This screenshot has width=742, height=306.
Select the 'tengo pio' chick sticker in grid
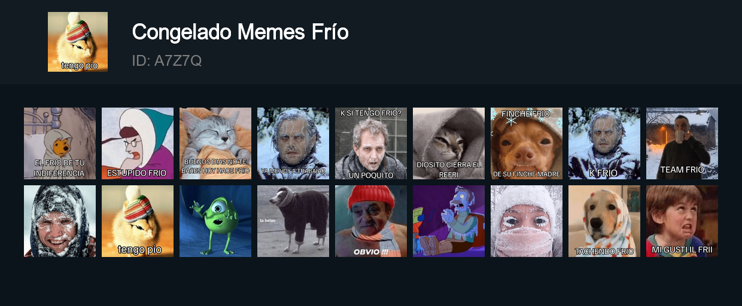[x=138, y=221]
